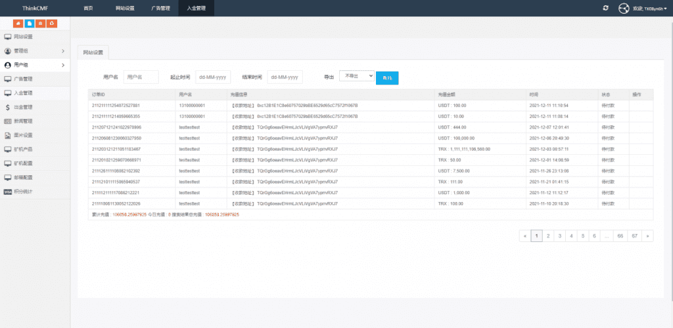
Task: Open 网站设置 in top navigation
Action: [x=125, y=8]
